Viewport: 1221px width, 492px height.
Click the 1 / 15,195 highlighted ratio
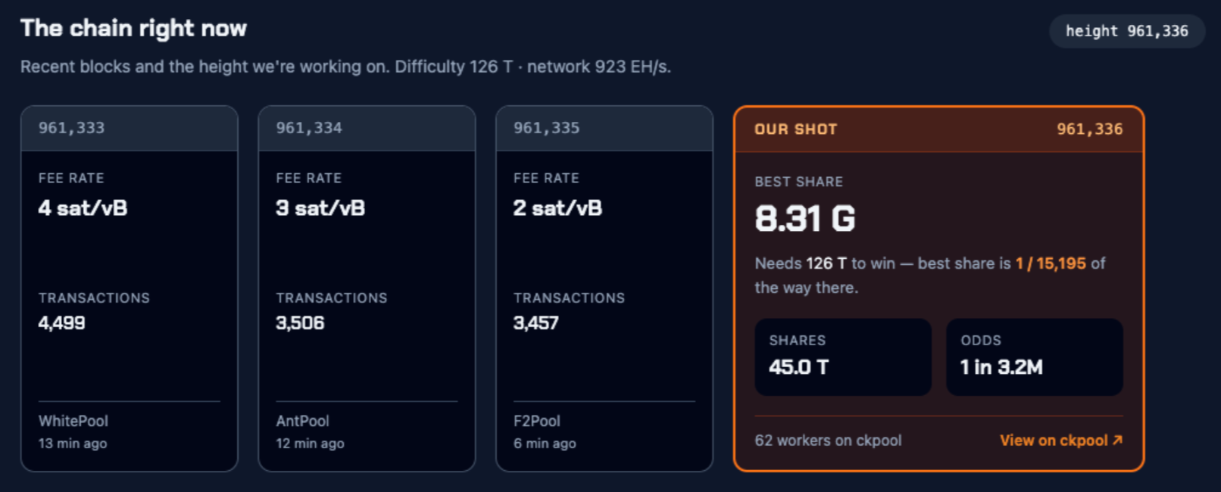[x=1051, y=263]
